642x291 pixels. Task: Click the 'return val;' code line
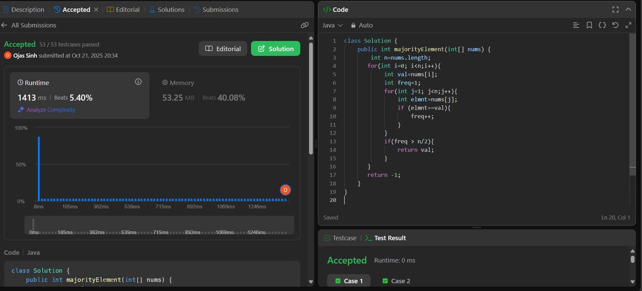coord(416,150)
